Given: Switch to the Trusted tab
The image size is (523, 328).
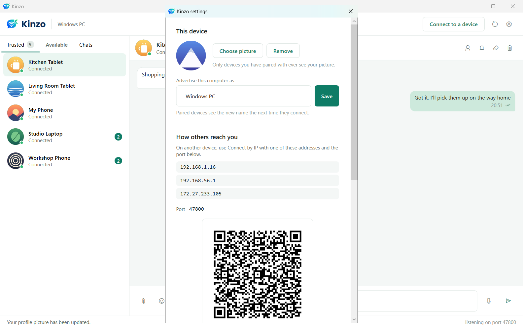Looking at the screenshot, I should (x=20, y=45).
